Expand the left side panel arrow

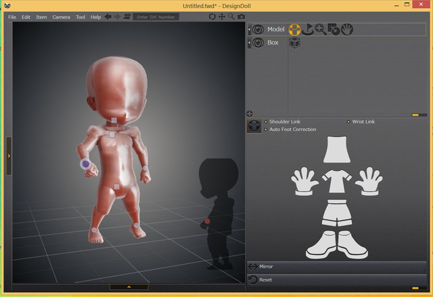(x=9, y=155)
